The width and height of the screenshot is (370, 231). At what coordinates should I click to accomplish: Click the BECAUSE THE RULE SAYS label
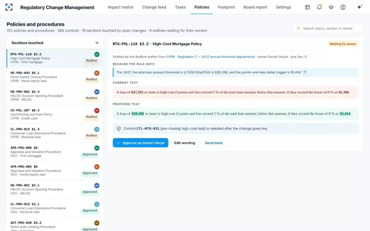134,64
